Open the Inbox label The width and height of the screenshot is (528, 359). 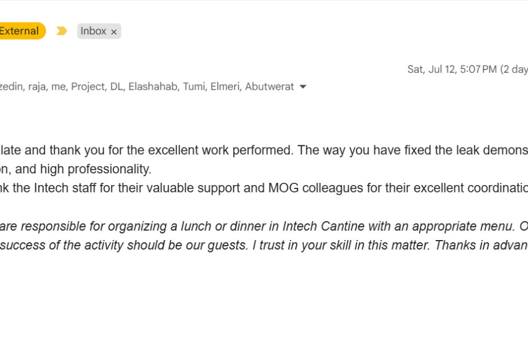point(93,31)
